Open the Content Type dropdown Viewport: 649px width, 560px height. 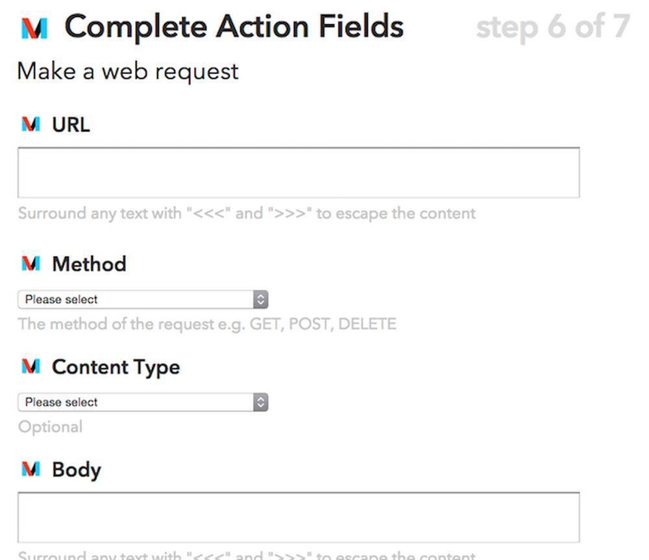136,402
